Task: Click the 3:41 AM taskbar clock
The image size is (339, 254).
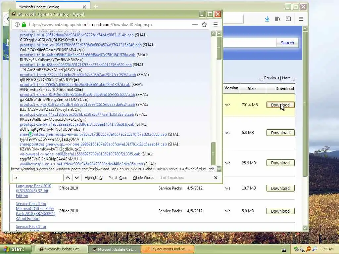Action: [327, 249]
